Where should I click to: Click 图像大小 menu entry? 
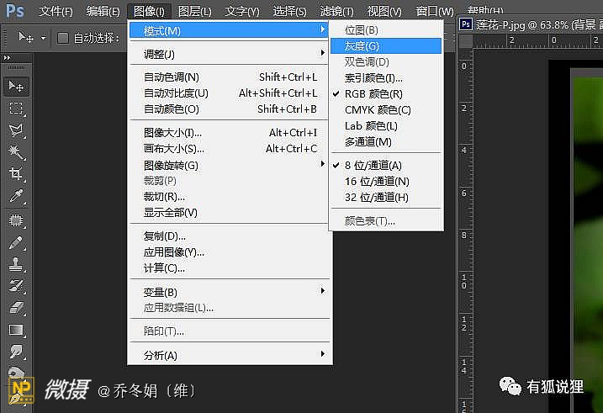tap(172, 133)
